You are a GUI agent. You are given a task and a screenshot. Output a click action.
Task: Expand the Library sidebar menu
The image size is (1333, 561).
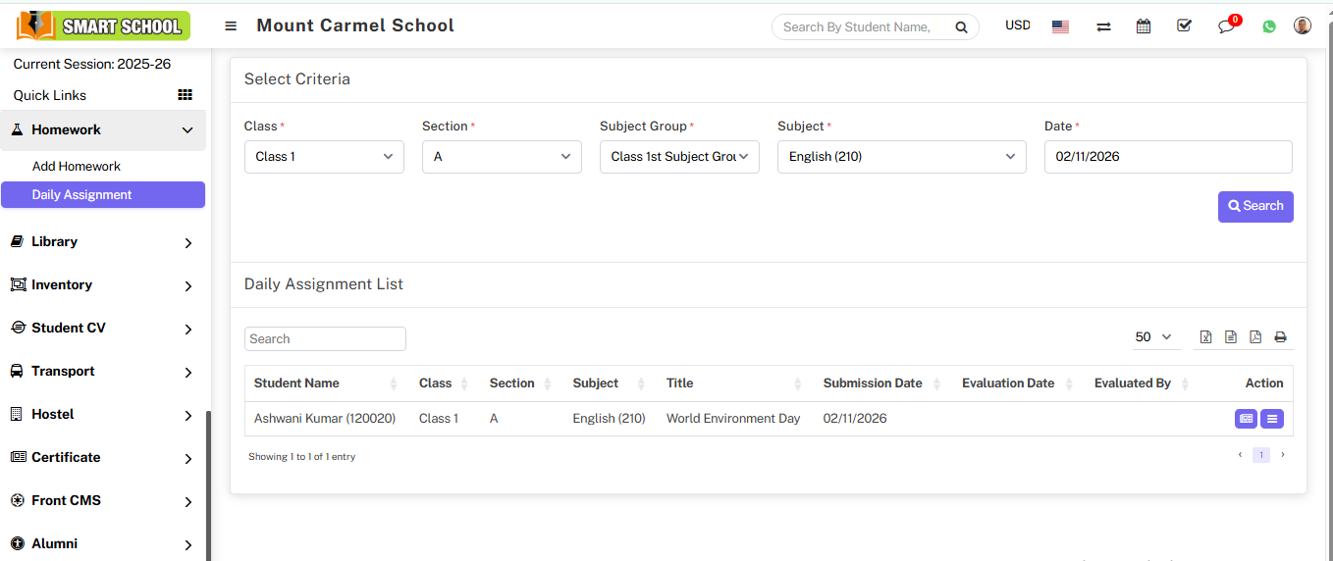pos(103,242)
